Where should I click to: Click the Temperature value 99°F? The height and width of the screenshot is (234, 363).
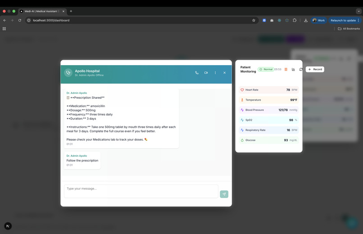(x=294, y=100)
